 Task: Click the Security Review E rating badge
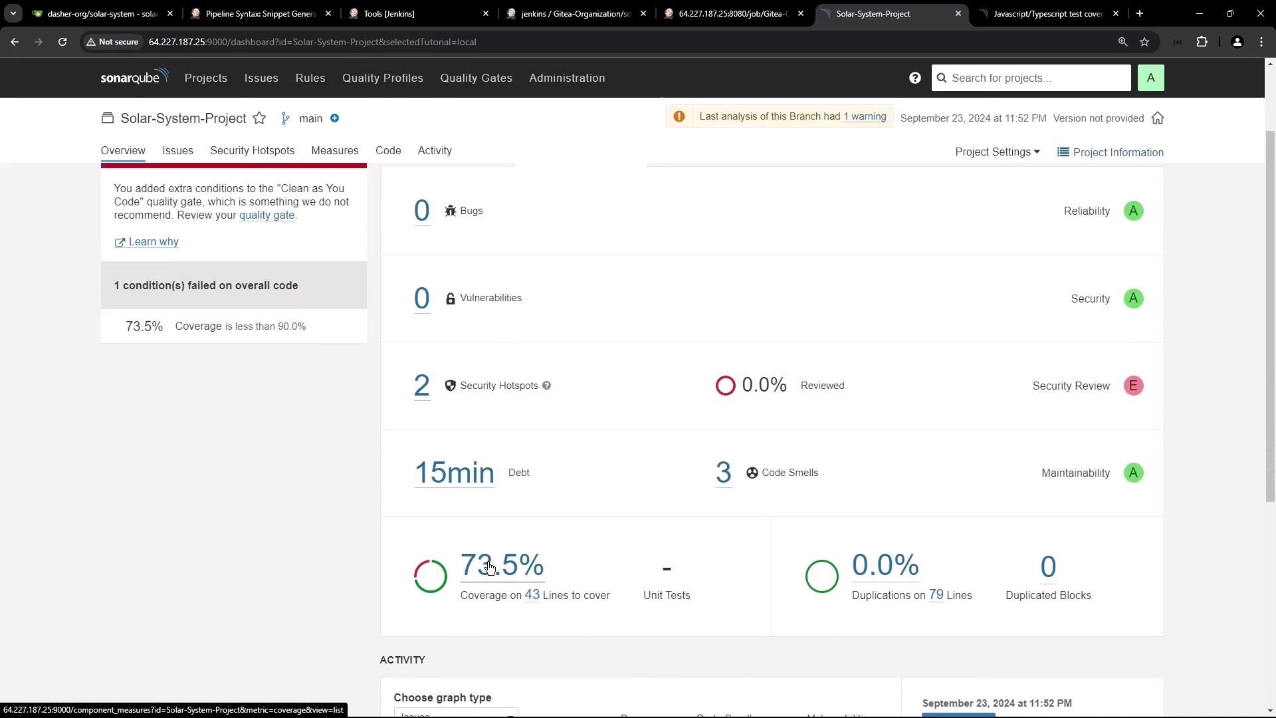pos(1133,386)
